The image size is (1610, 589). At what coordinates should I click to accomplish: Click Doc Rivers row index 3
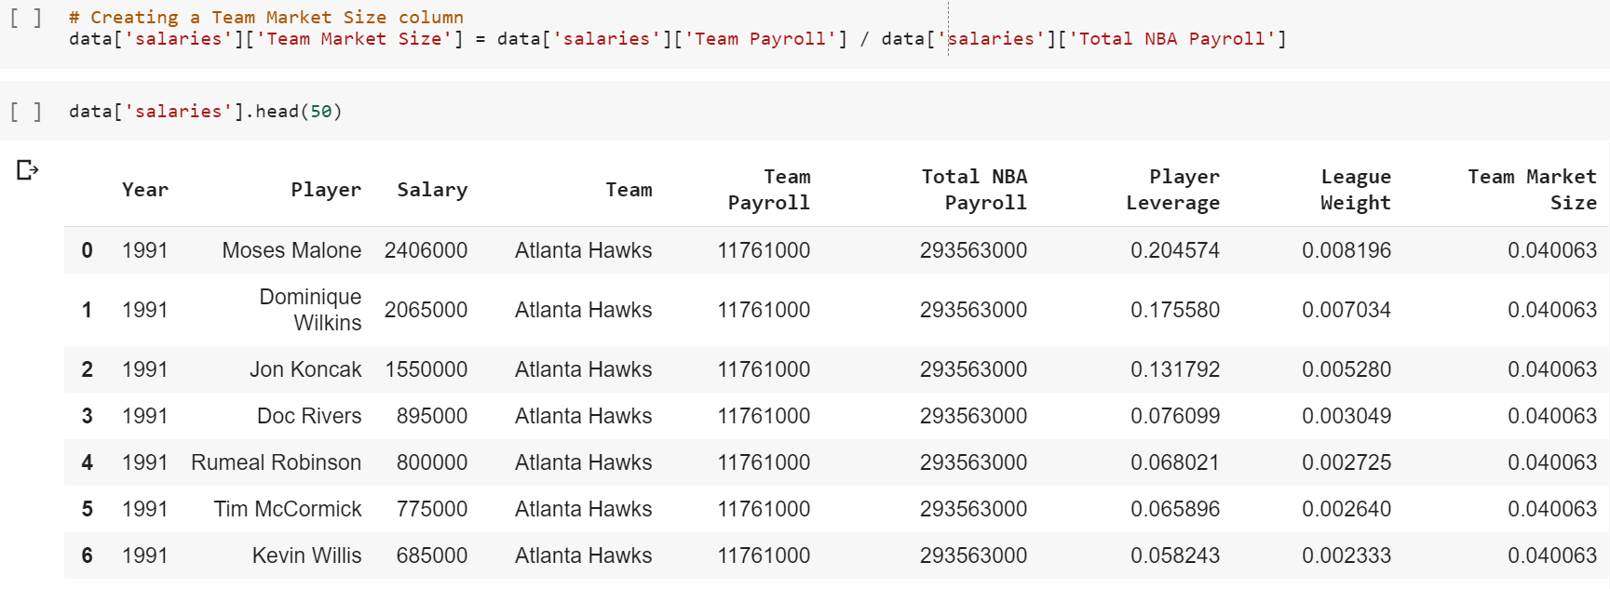[87, 416]
